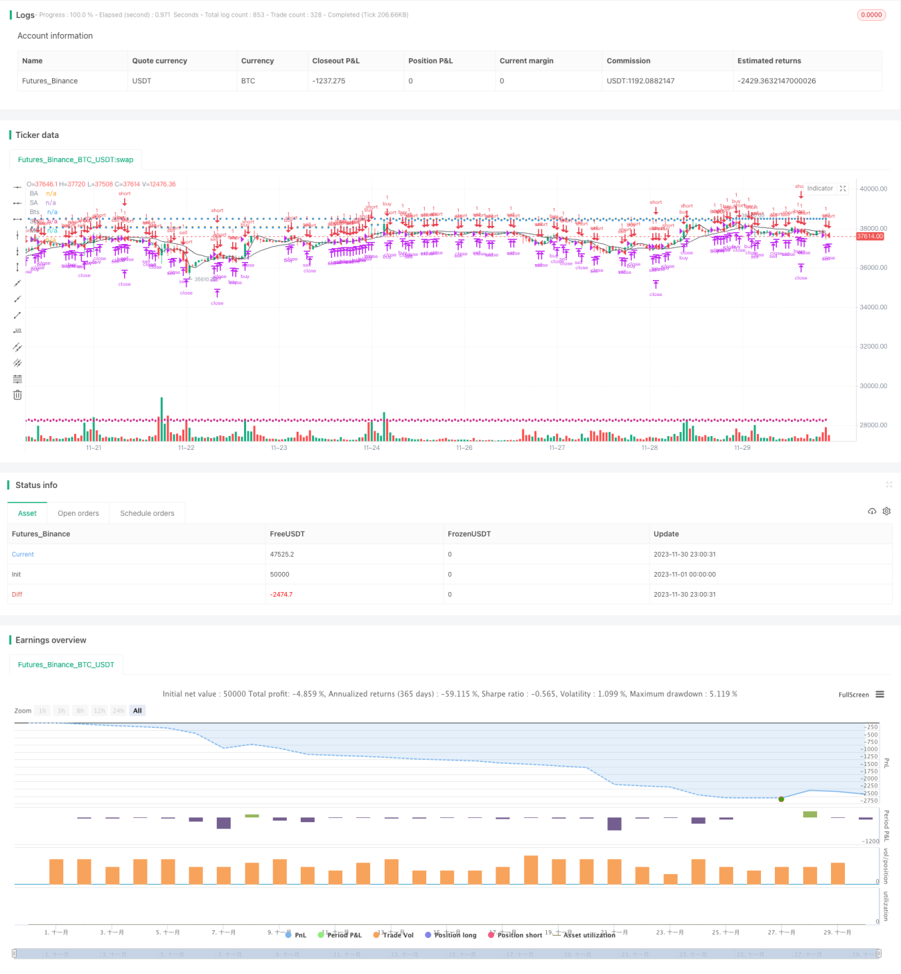Click the cloud download icon in Status info
This screenshot has height=974, width=901.
click(872, 511)
